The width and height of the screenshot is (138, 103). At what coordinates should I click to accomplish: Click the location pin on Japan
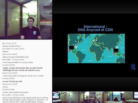pos(121,43)
